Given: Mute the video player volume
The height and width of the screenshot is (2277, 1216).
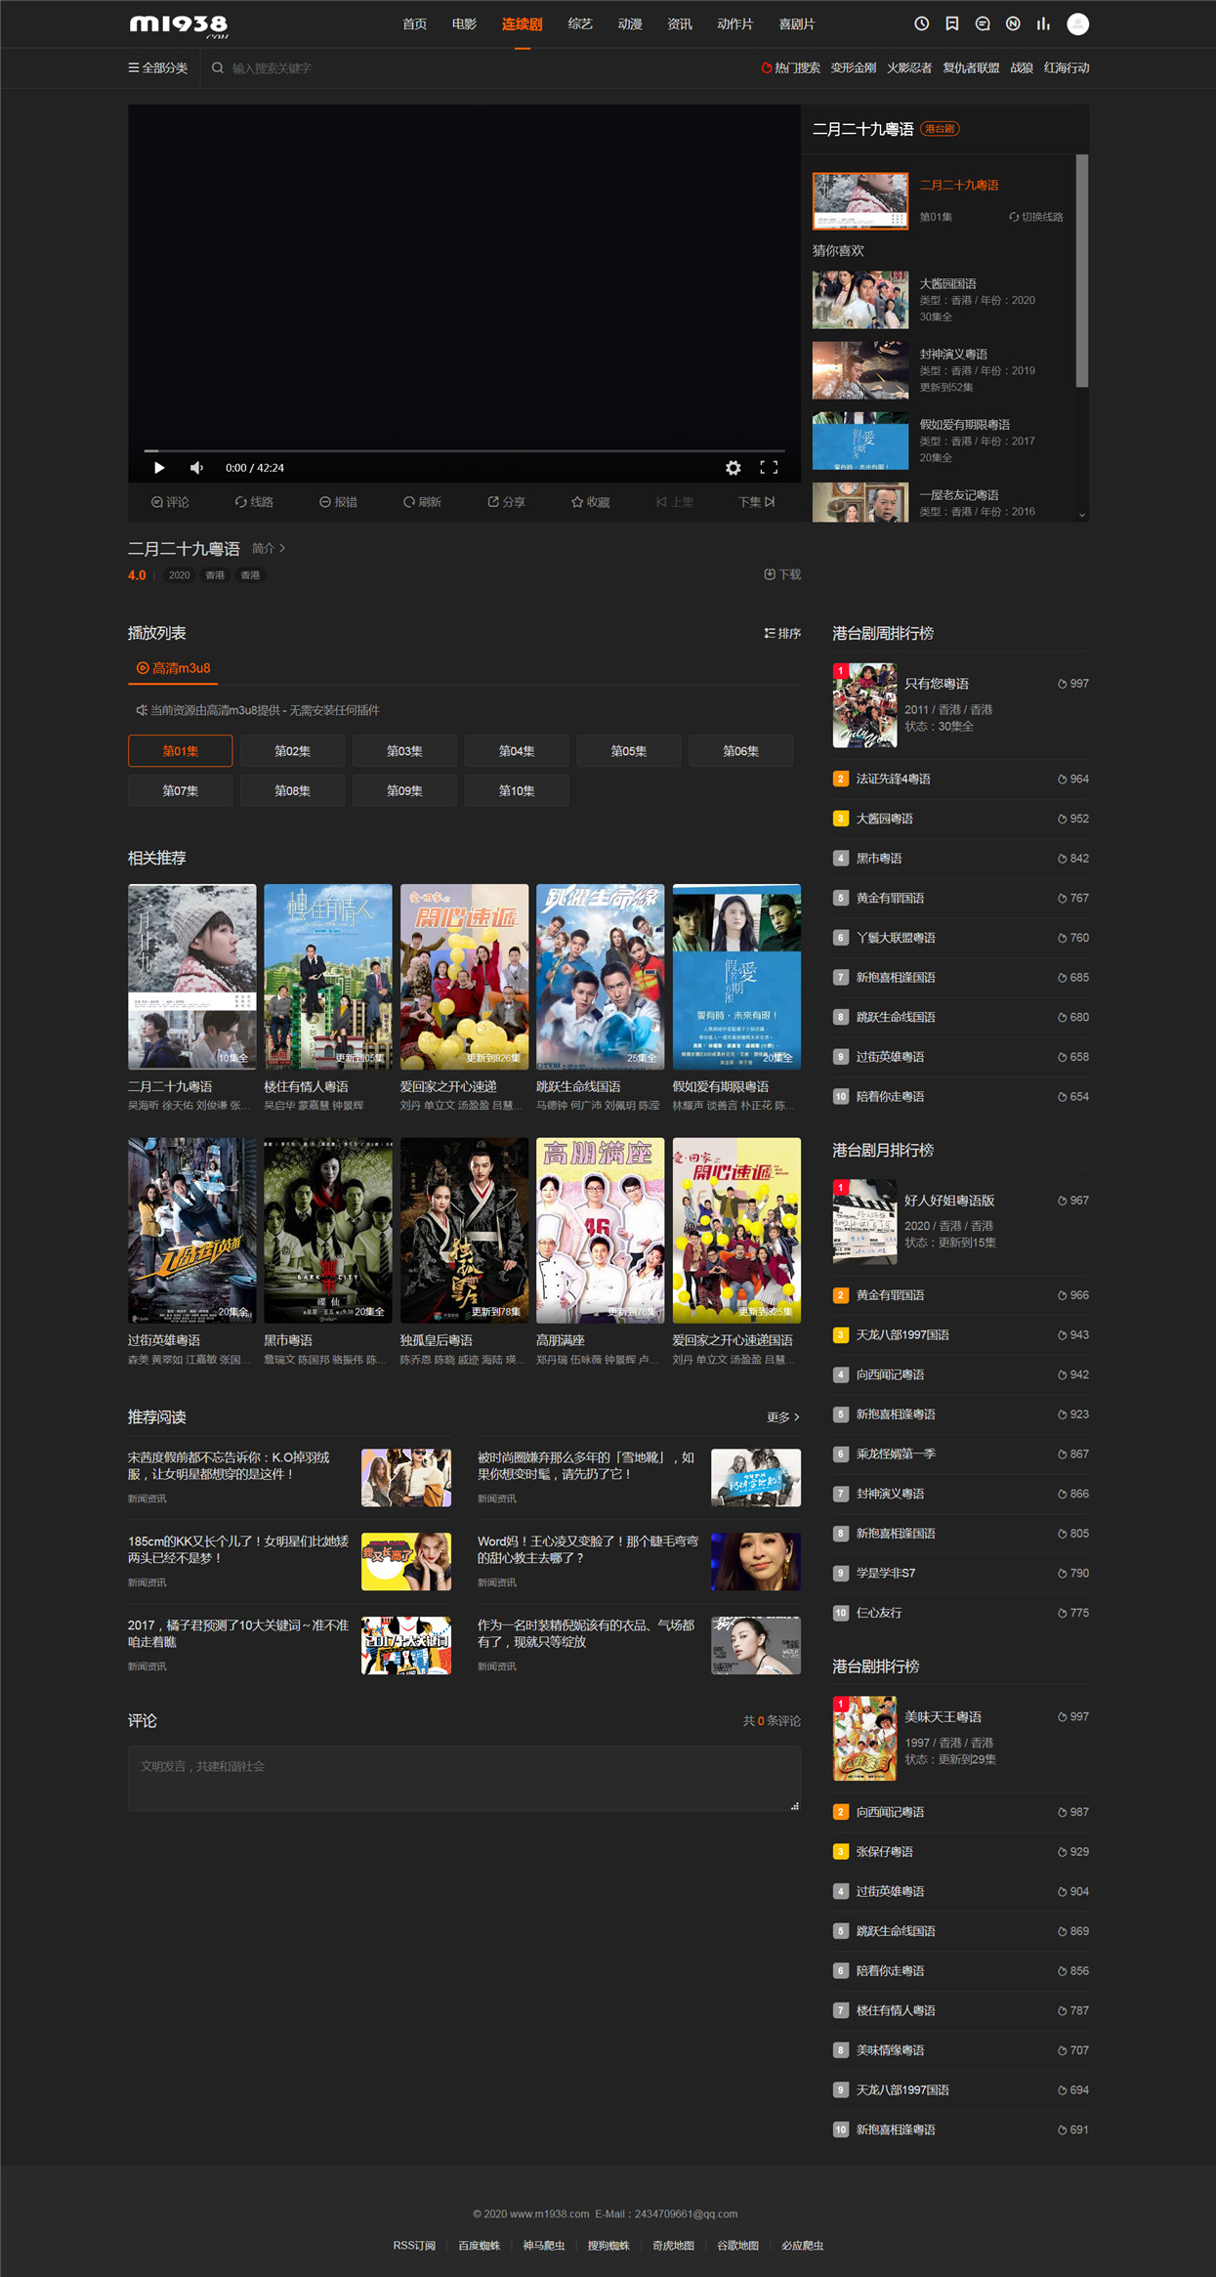Looking at the screenshot, I should pos(196,468).
